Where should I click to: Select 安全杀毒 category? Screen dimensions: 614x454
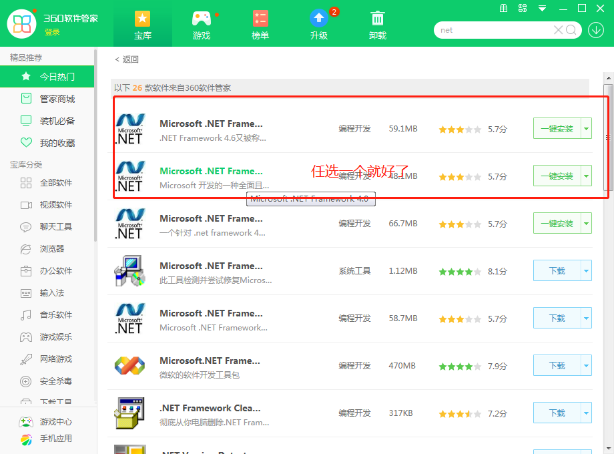click(x=47, y=381)
